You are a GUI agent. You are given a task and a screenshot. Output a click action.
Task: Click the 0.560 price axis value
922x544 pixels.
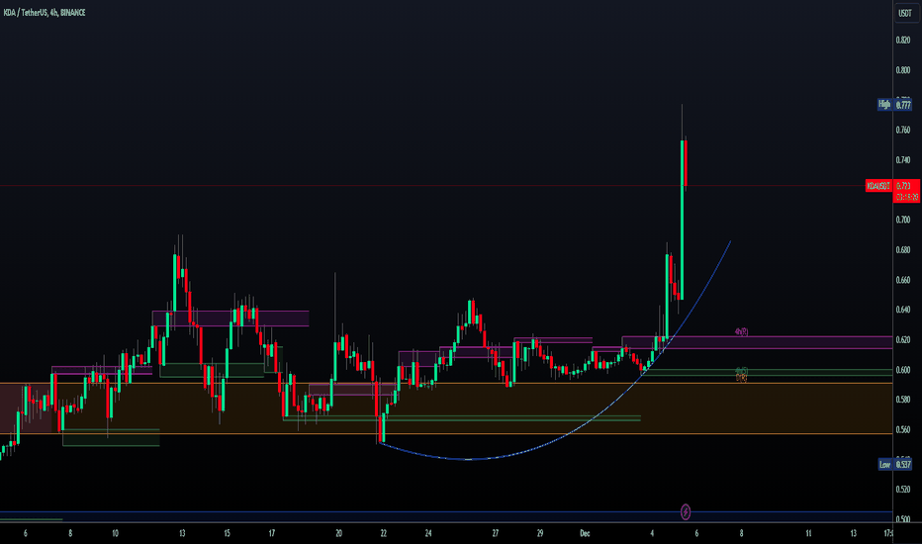902,430
